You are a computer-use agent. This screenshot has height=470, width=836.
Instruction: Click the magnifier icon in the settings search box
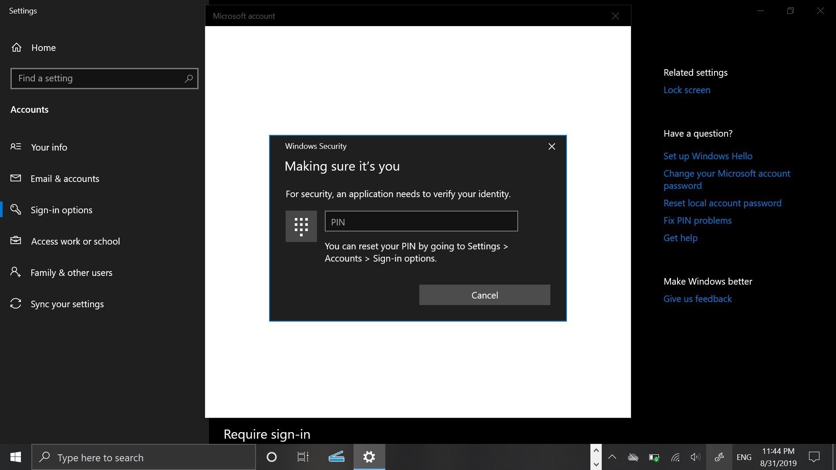coord(189,79)
